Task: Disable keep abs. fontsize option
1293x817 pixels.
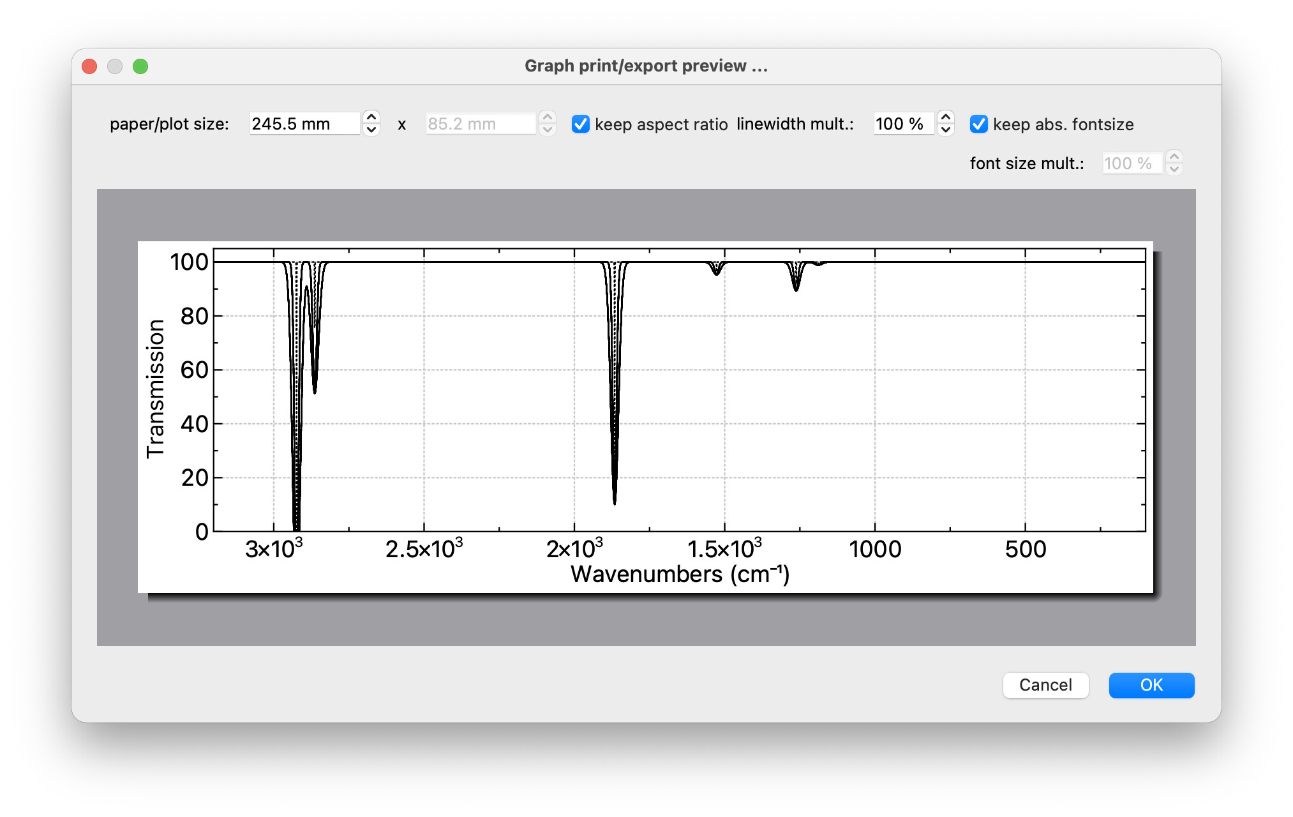Action: tap(979, 124)
